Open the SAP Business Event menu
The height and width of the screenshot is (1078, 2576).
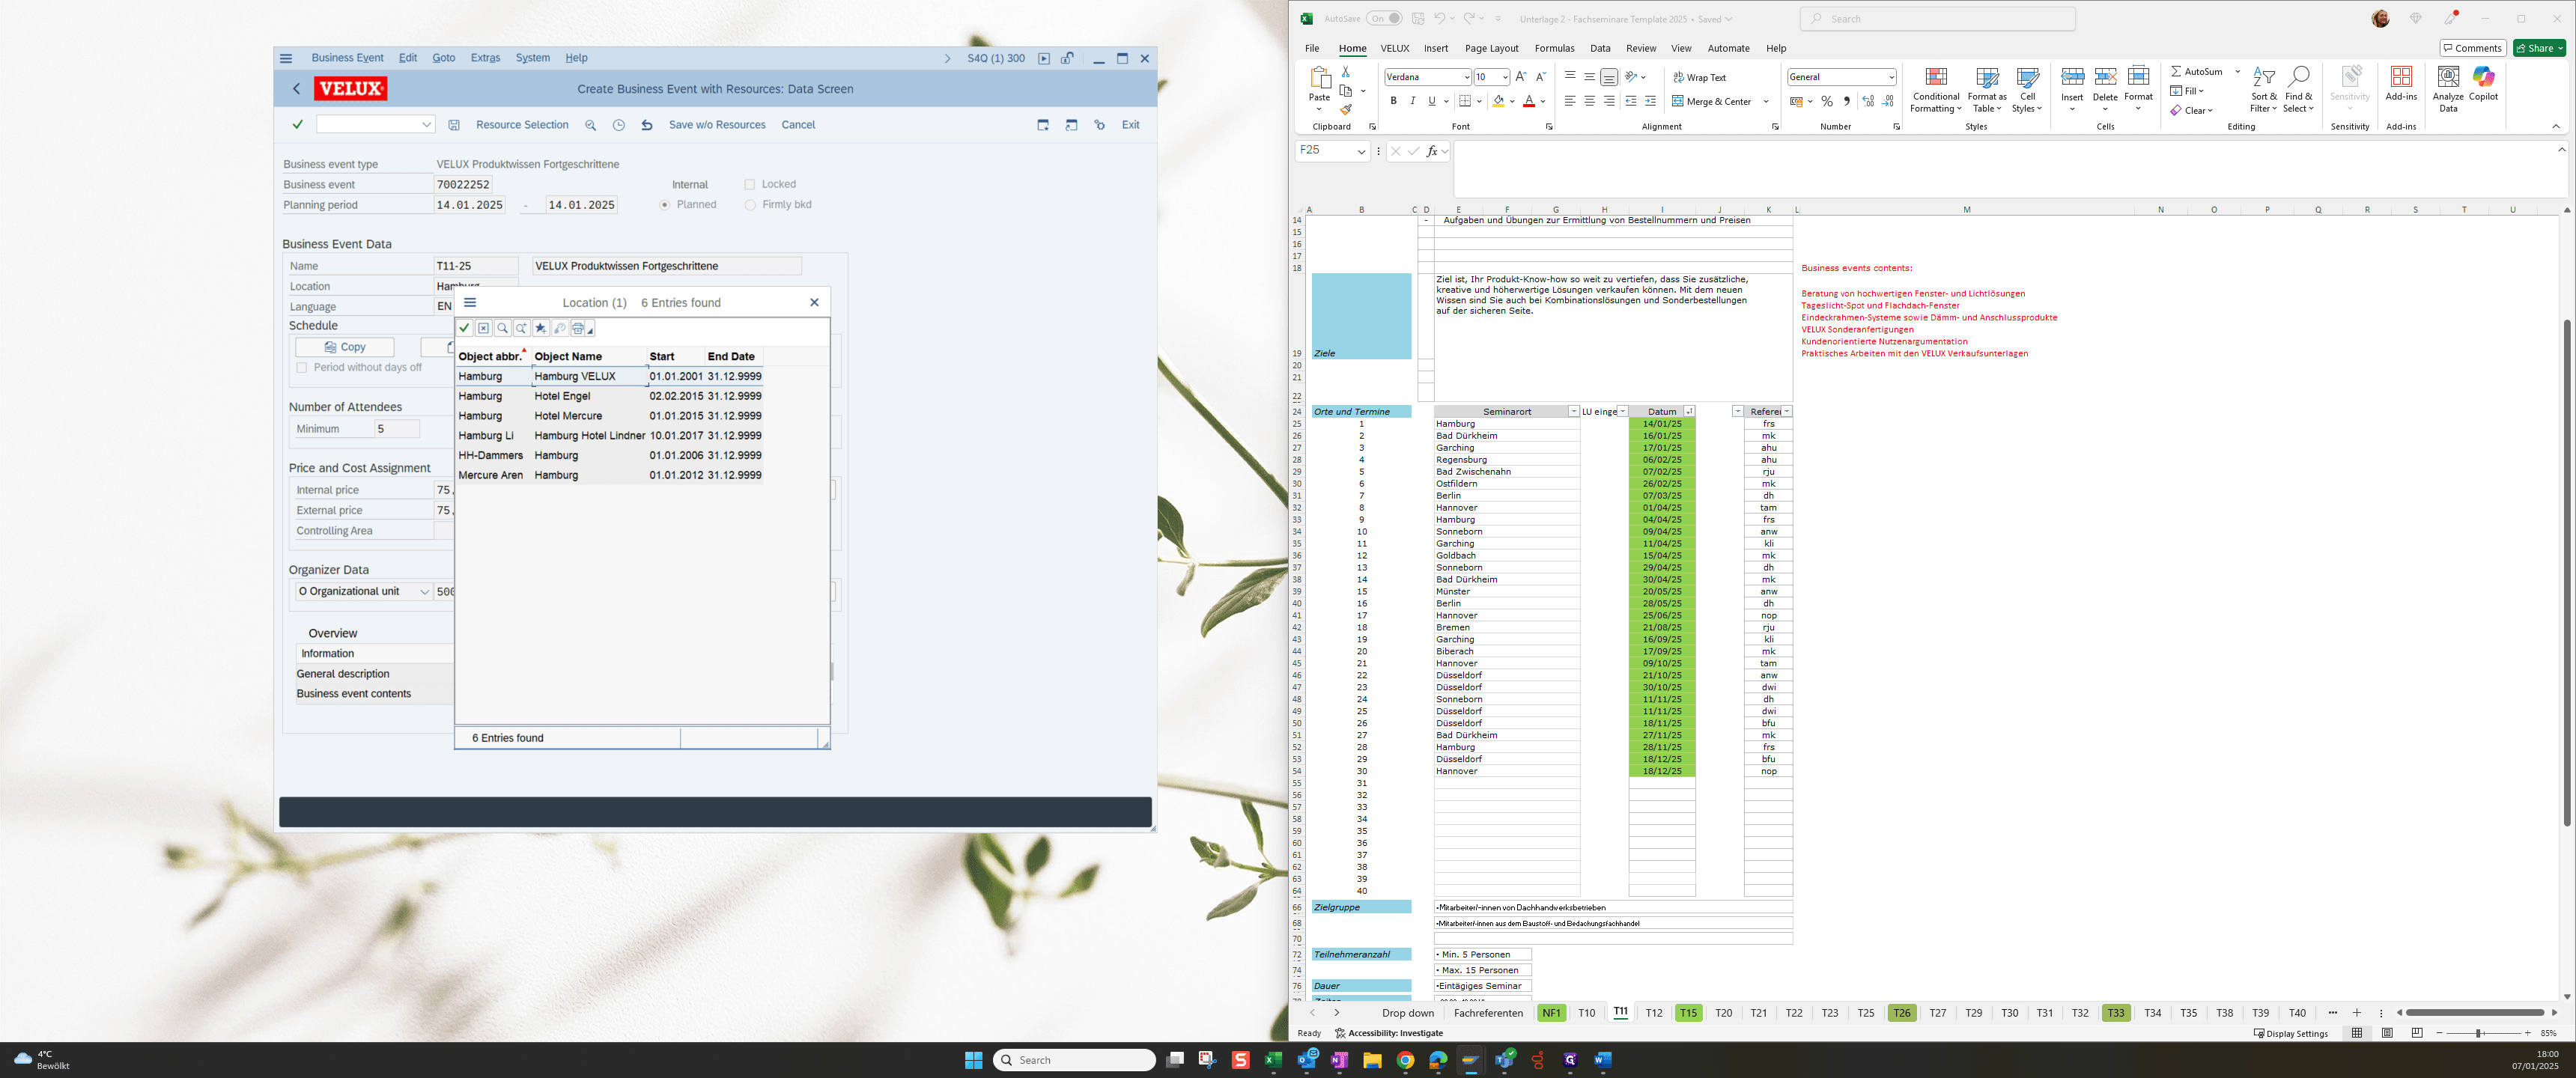click(x=347, y=58)
